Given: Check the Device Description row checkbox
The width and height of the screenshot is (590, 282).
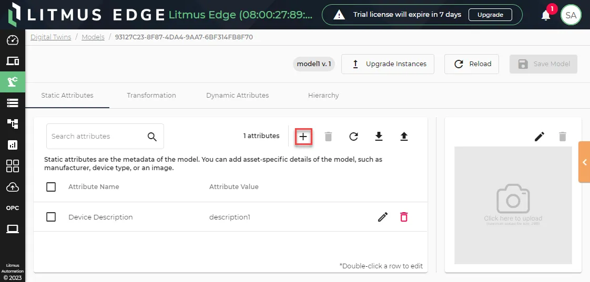Looking at the screenshot, I should (51, 217).
